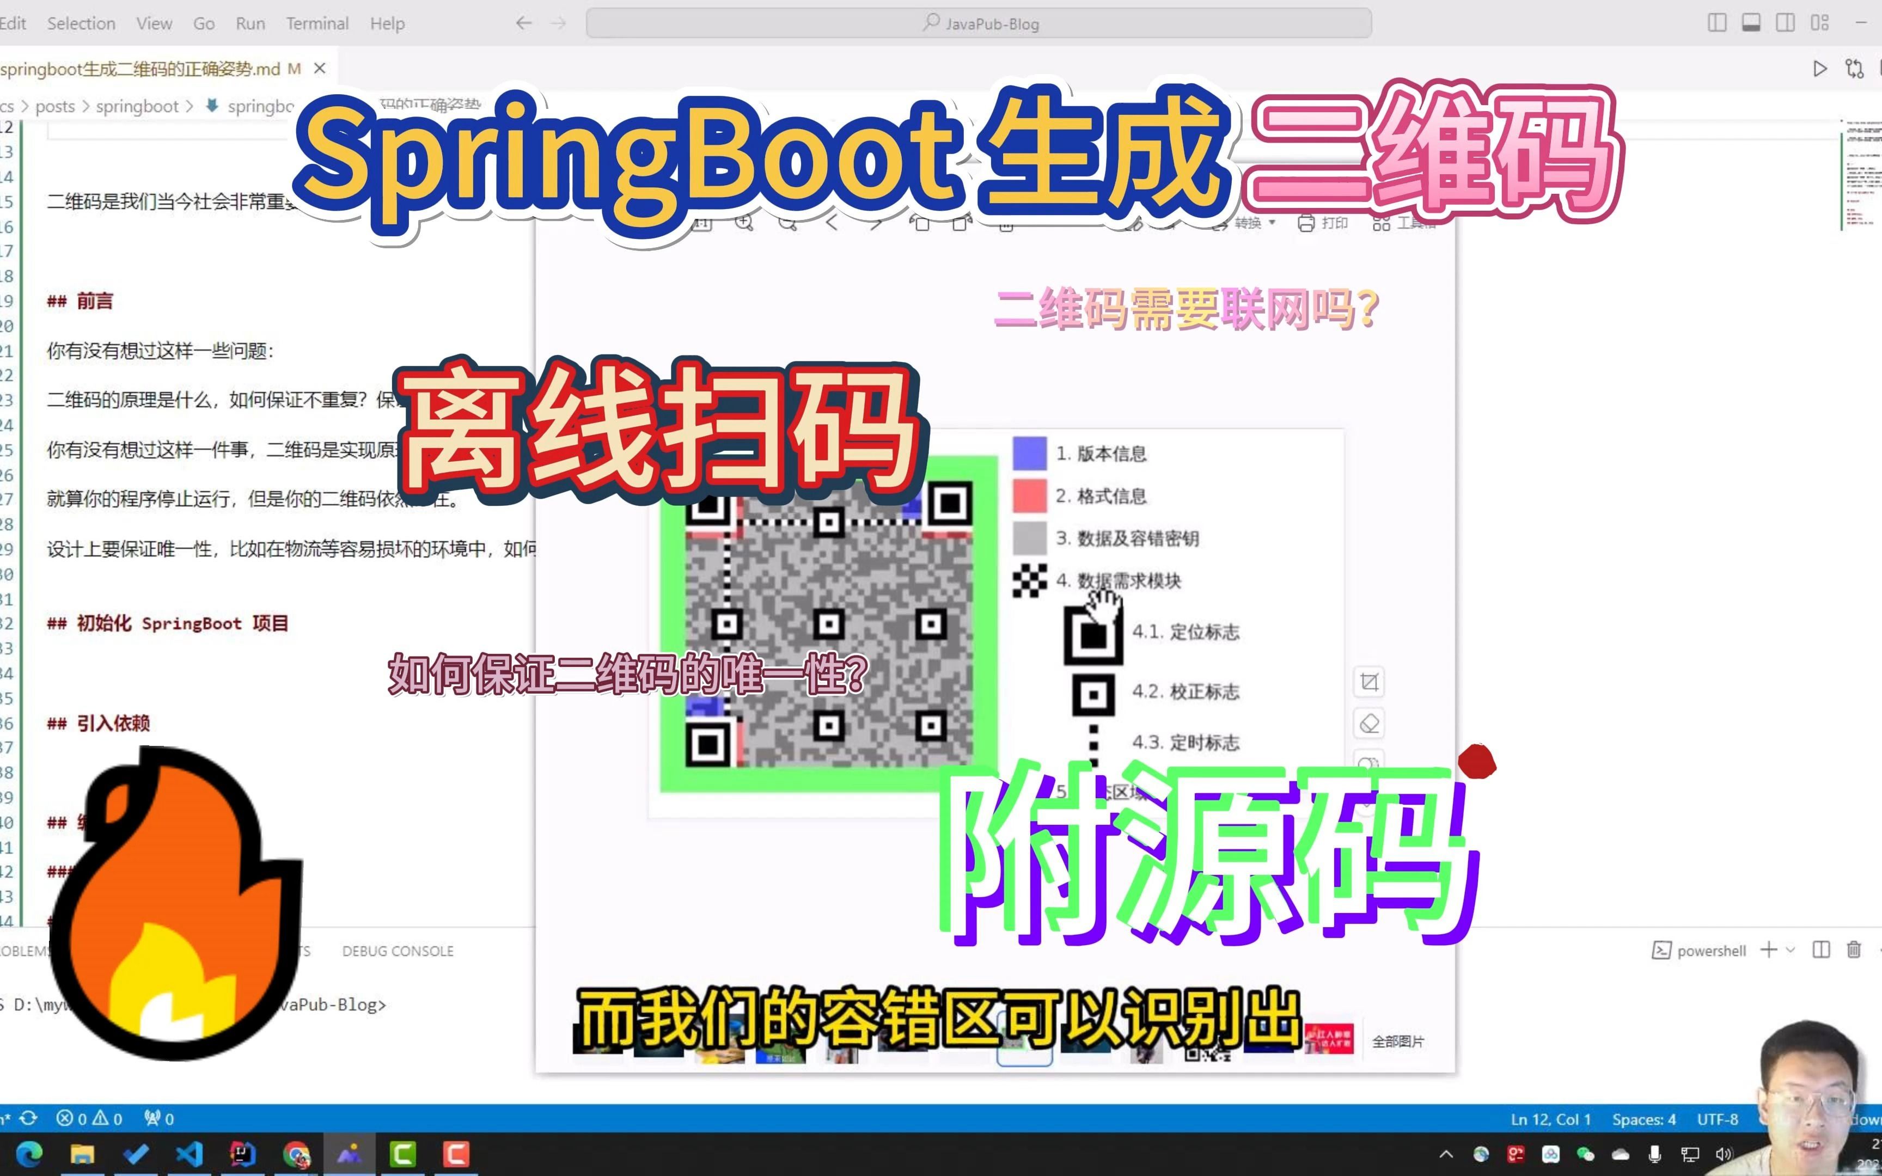Change encoding via UTF-8 status item
Image resolution: width=1882 pixels, height=1176 pixels.
[x=1717, y=1119]
